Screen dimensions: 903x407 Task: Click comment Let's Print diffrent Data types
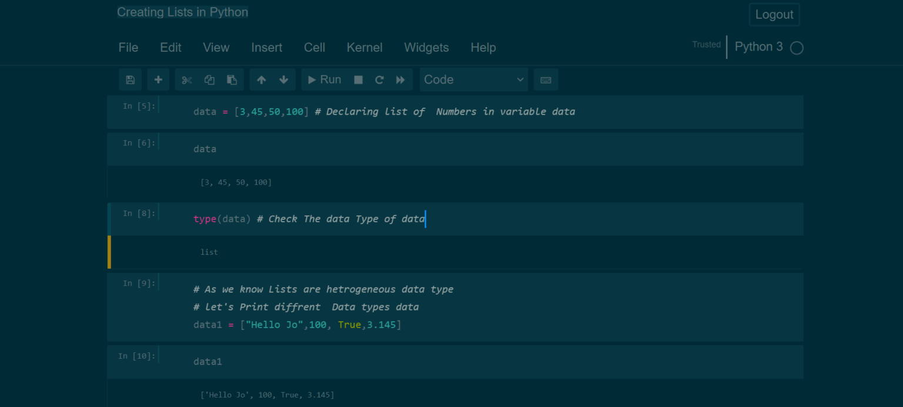tap(306, 307)
